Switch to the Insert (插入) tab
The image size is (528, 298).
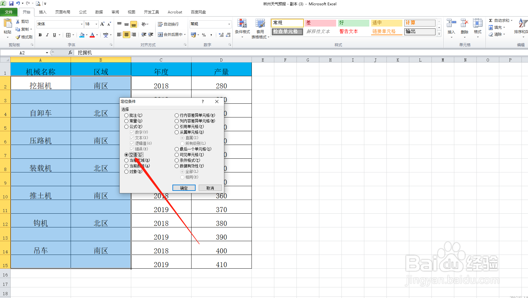click(42, 12)
